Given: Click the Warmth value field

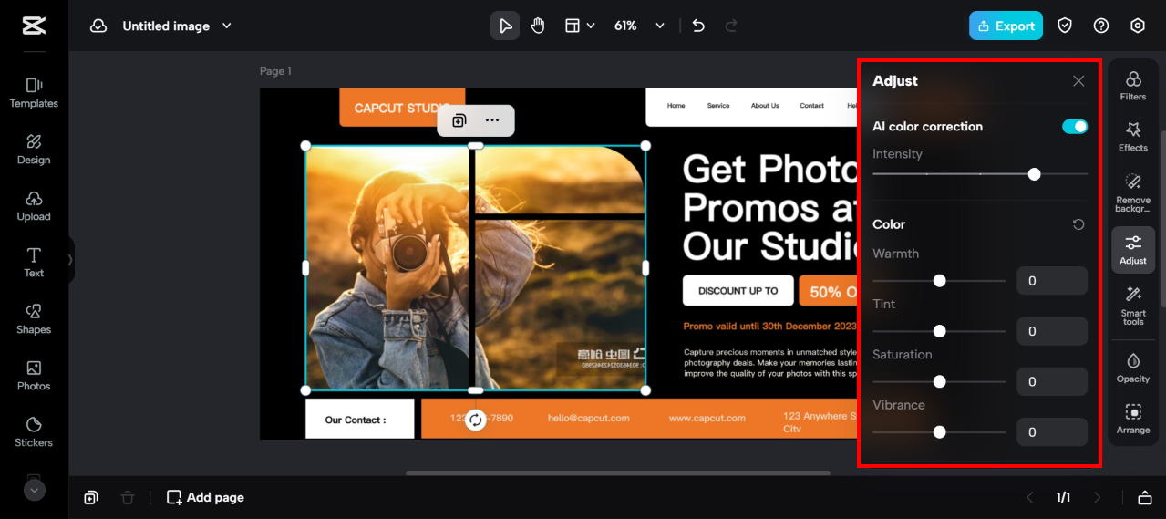Looking at the screenshot, I should [x=1052, y=281].
